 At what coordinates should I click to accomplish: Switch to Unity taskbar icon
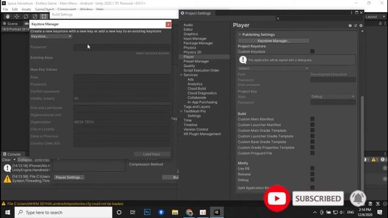click(217, 213)
